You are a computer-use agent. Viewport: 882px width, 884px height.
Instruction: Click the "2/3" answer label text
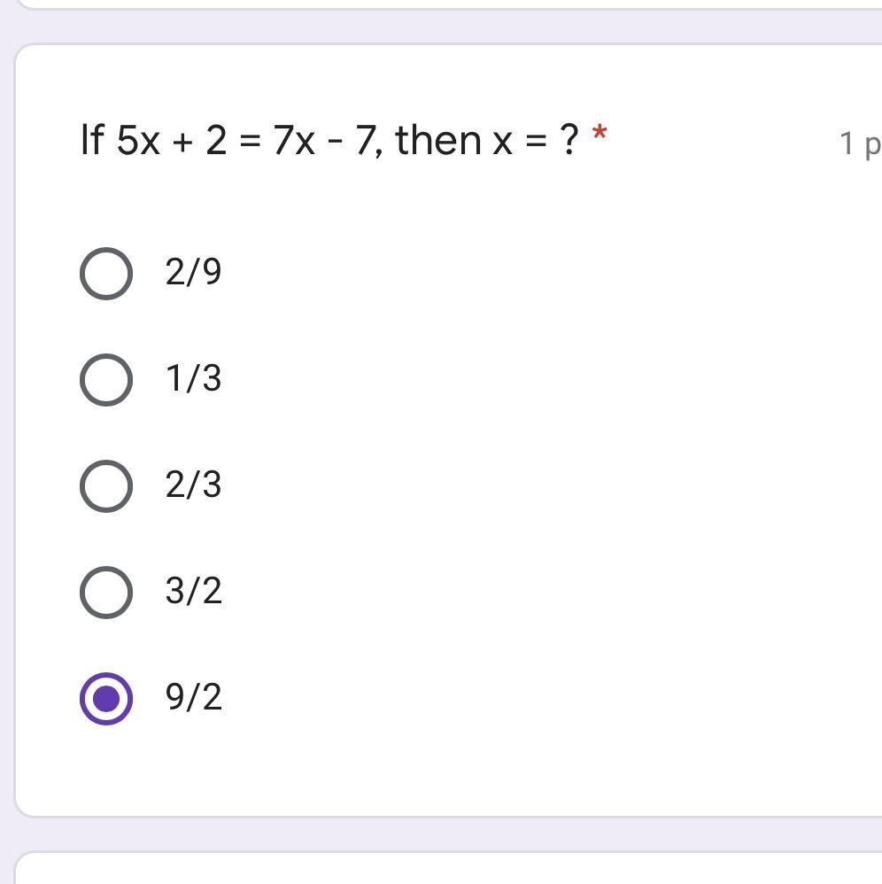pyautogui.click(x=193, y=485)
